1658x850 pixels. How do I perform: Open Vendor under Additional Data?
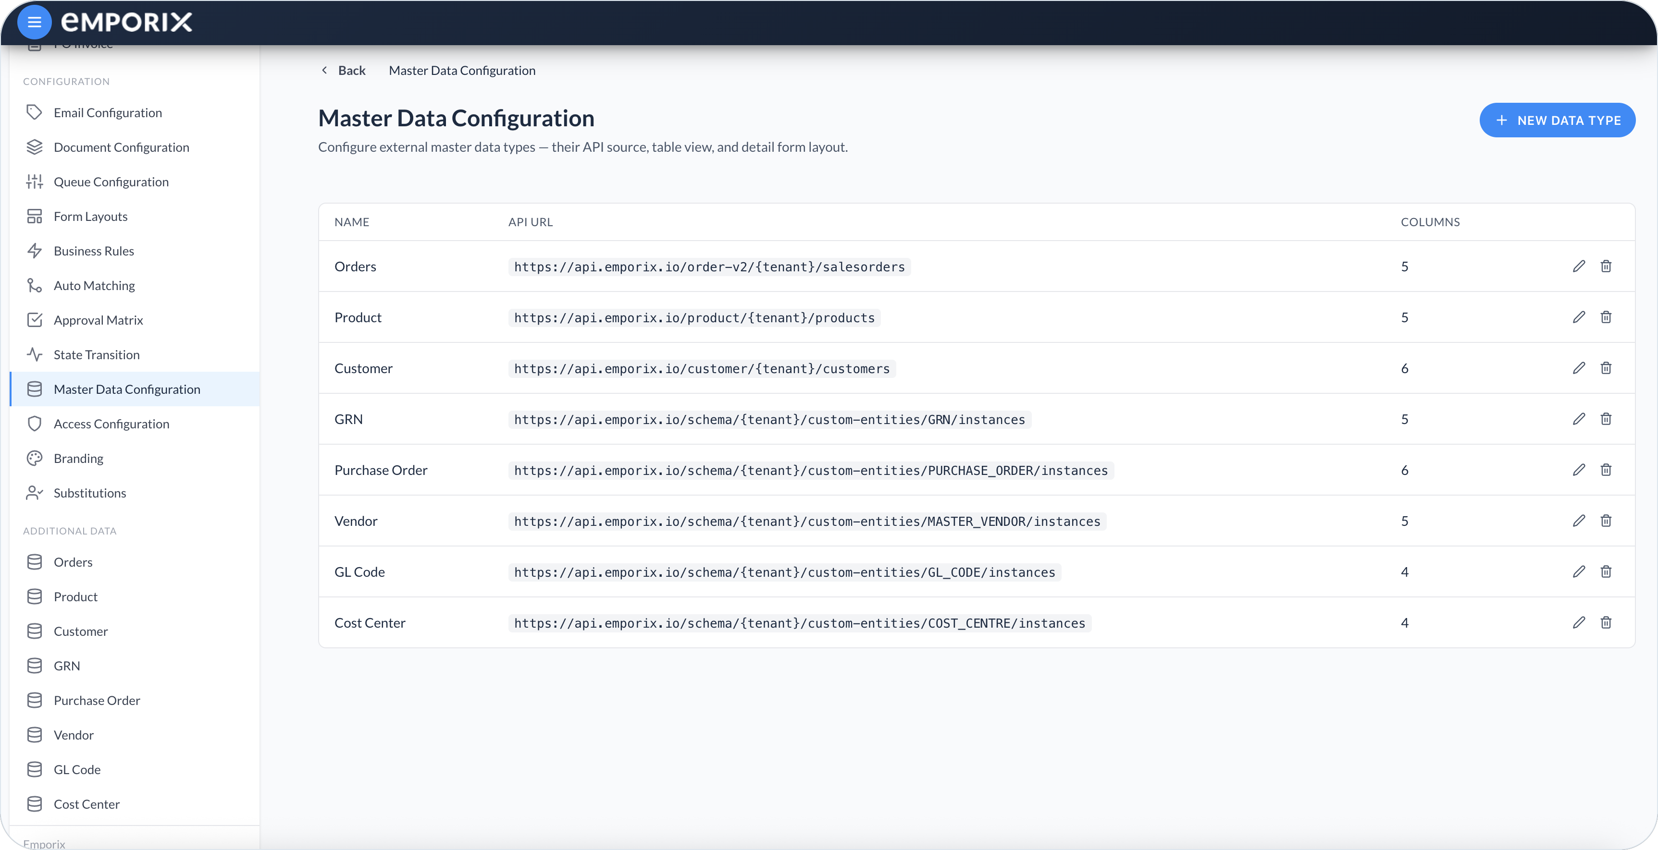coord(135,735)
